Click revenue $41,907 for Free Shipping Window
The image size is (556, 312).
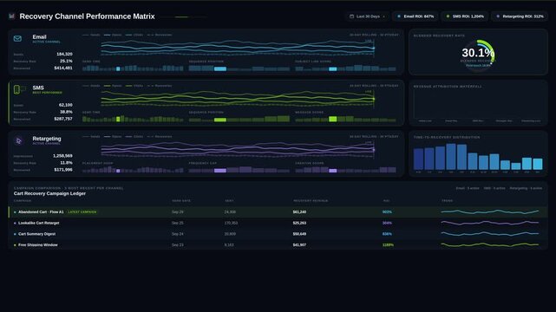[299, 244]
